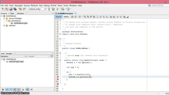Click the error marker on line 25
169x95 pixels.
[x=58, y=77]
